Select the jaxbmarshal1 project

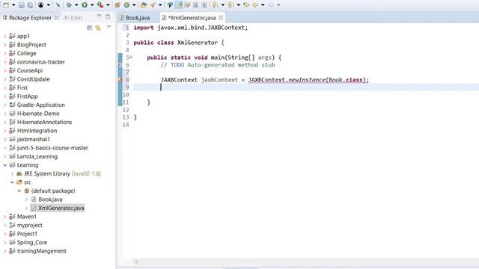(33, 139)
